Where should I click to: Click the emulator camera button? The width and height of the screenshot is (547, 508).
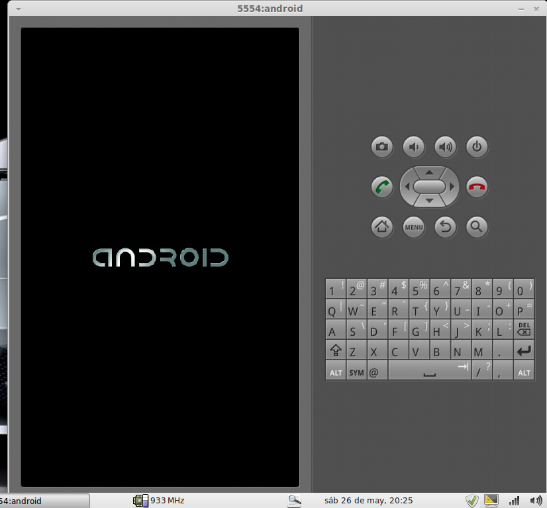382,147
